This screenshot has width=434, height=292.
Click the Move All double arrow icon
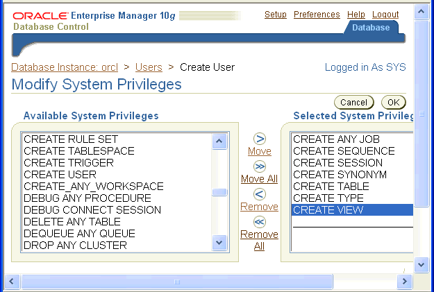click(259, 166)
